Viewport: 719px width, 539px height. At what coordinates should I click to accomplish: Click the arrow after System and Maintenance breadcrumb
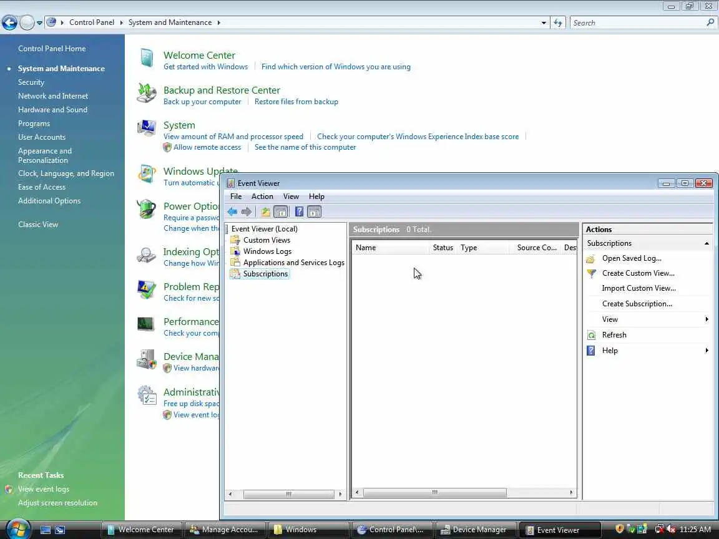coord(218,22)
